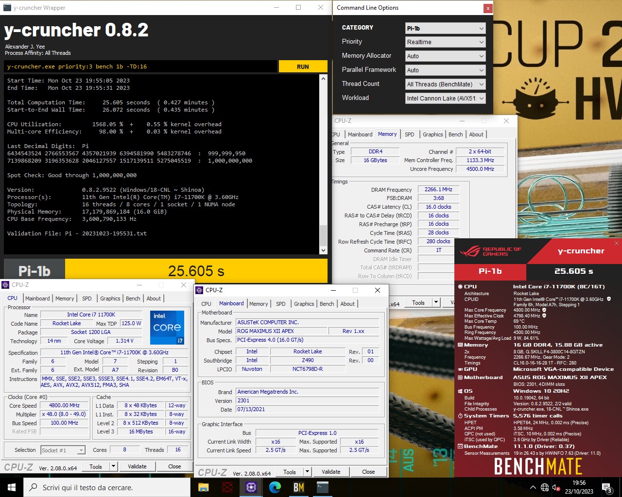622x497 pixels.
Task: Open Bench tab in the CPU-Z window showing the CPU tab
Action: [x=133, y=298]
